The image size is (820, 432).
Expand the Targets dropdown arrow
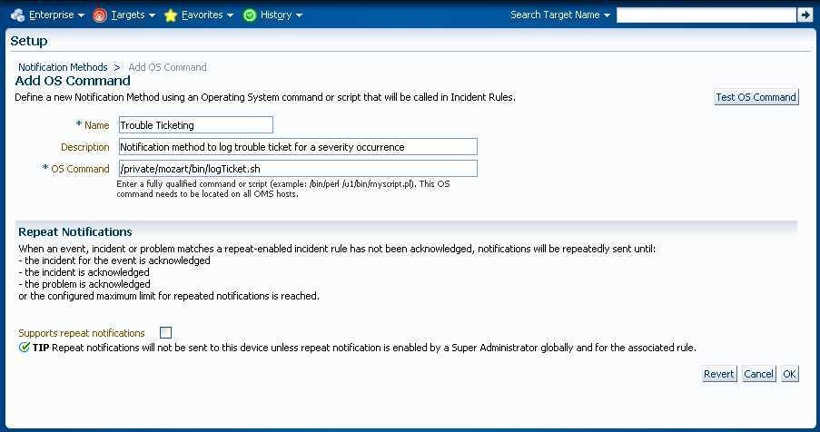153,15
